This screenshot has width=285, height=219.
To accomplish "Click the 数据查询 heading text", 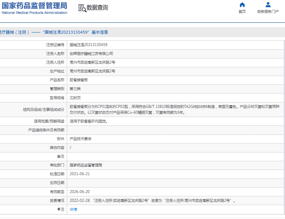I will 97,8.
